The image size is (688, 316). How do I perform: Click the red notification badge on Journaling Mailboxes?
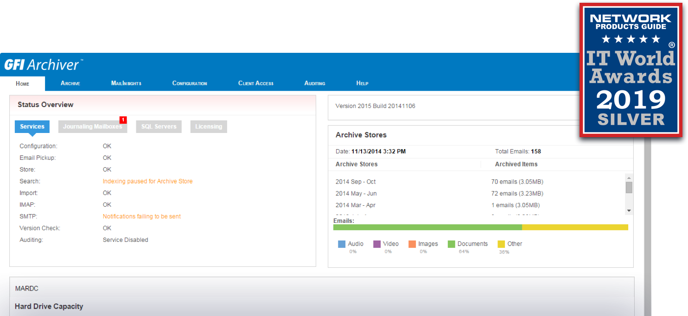(123, 120)
